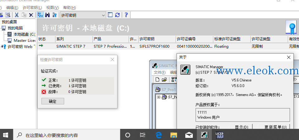The height and width of the screenshot is (140, 299).
Task: Click the SIMATIC Manager logo in About dialog
Action: point(185,70)
